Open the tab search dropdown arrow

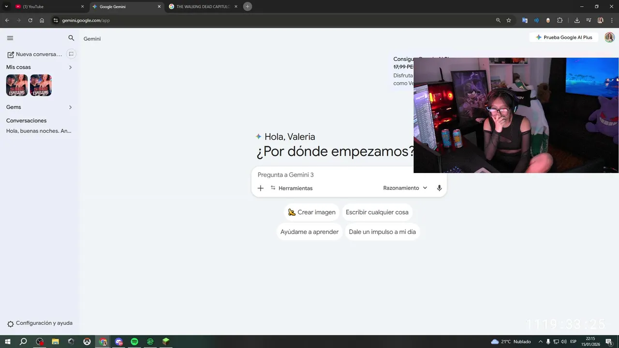(x=6, y=7)
